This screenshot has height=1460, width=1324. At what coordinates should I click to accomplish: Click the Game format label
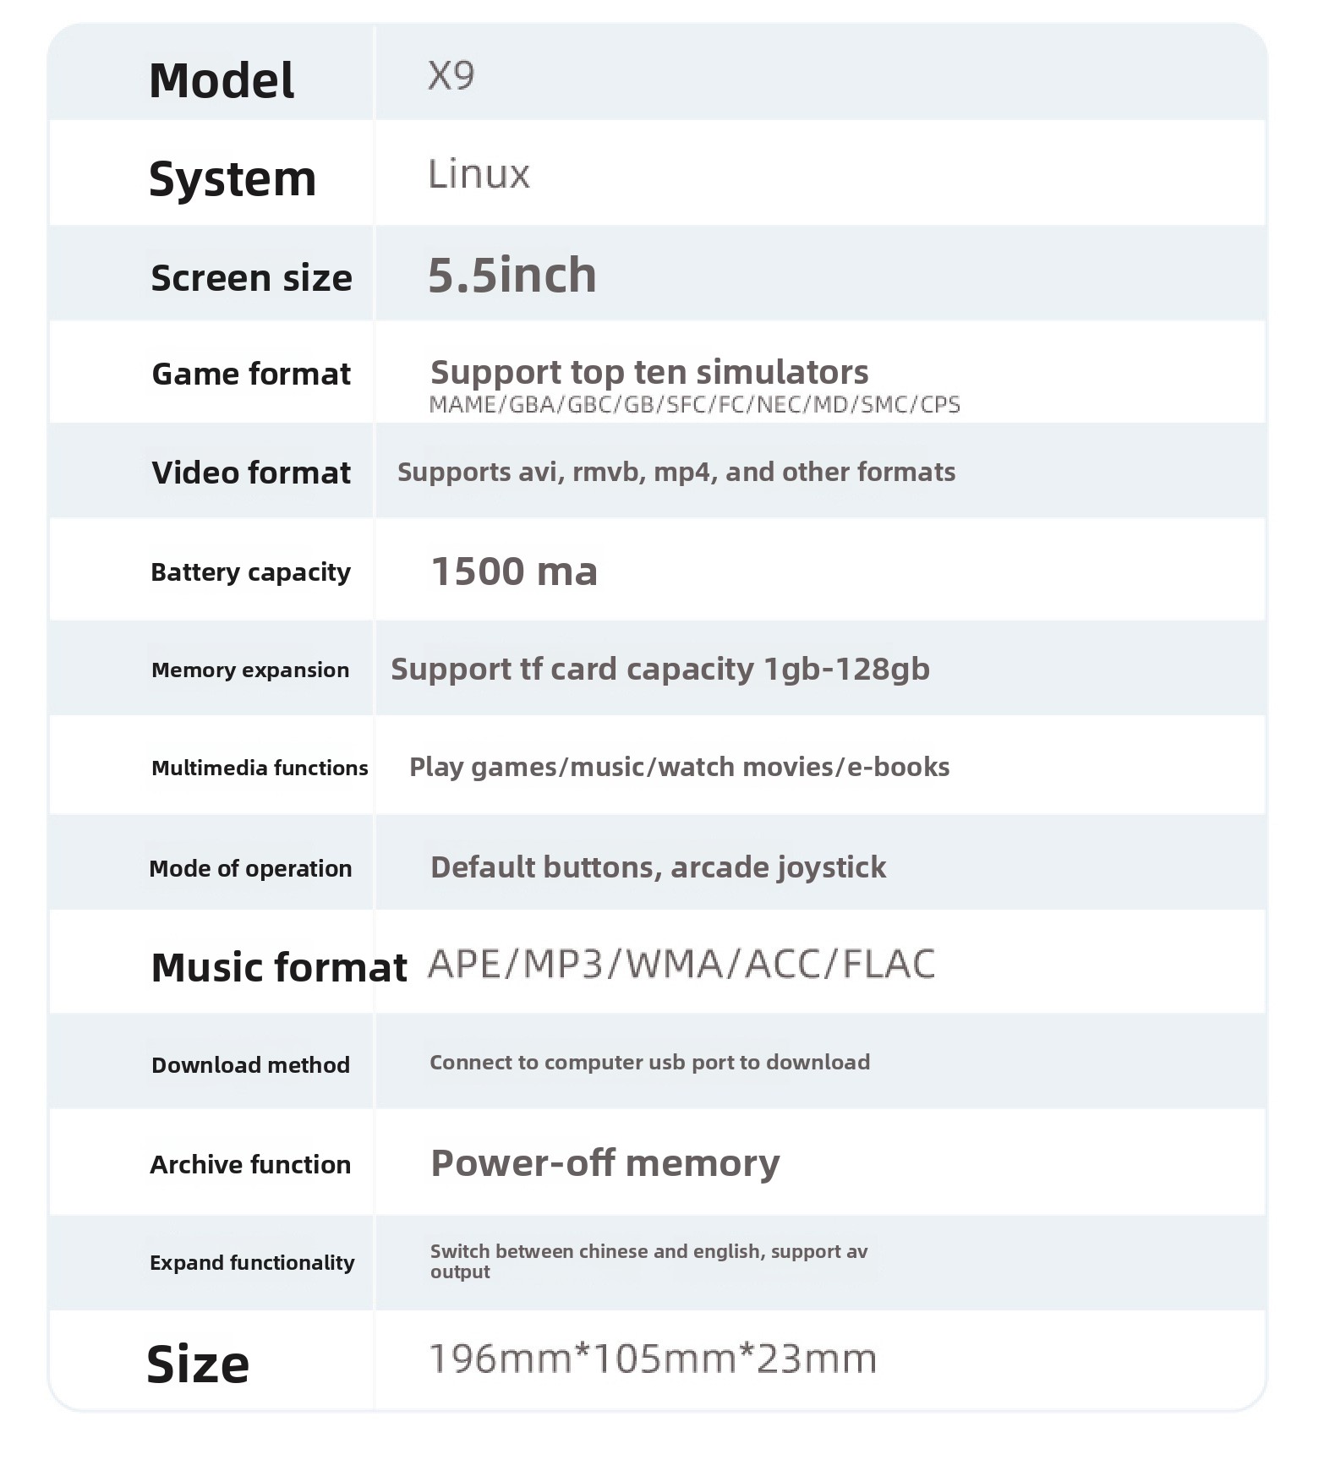(x=251, y=374)
